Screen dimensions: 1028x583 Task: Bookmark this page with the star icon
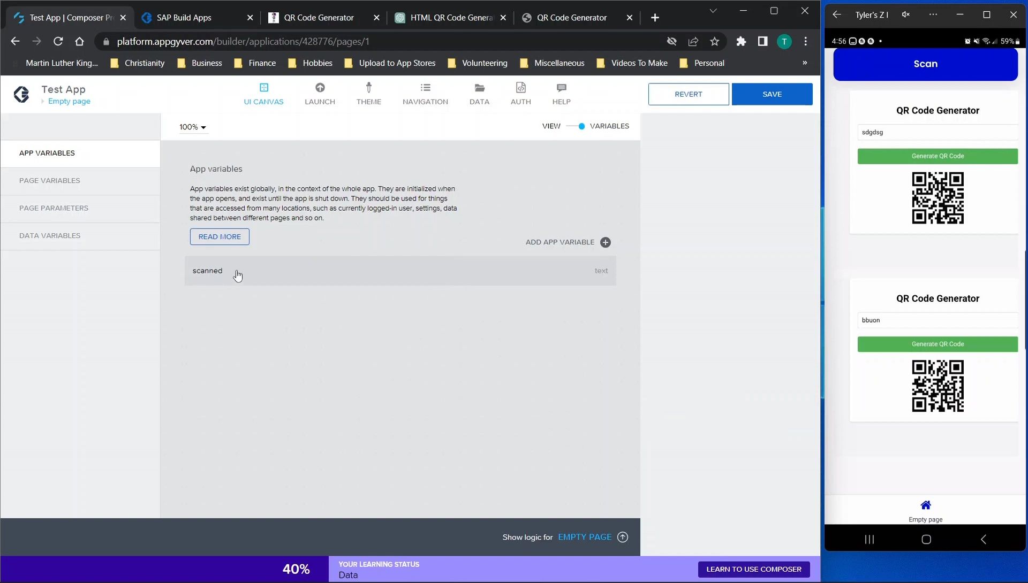click(x=714, y=41)
